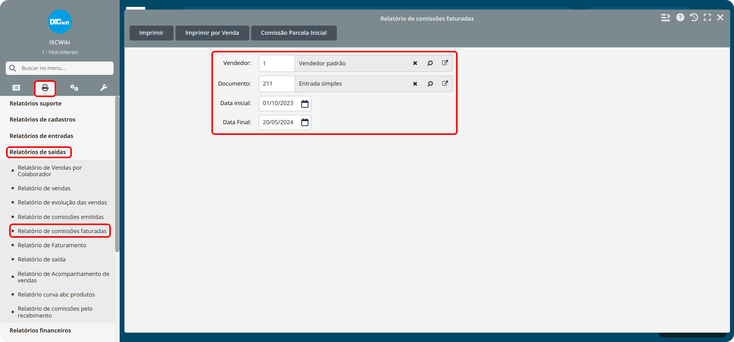Screen dimensions: 734x342
Task: Open Relatório curva abc produtos
Action: [56, 295]
